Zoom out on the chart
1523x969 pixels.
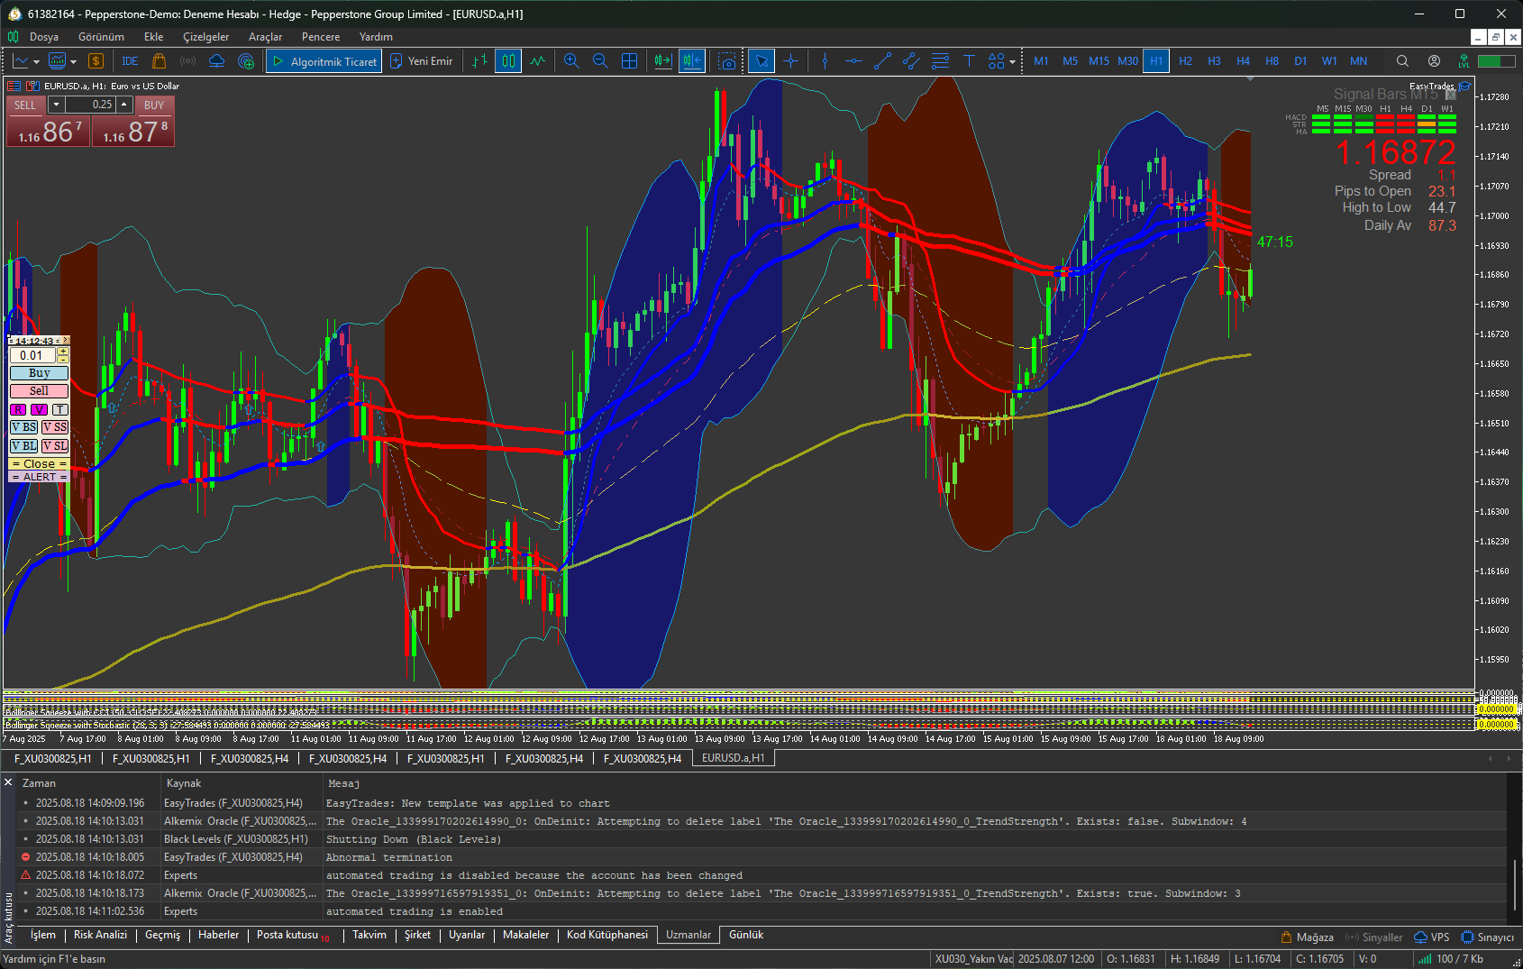(x=600, y=61)
